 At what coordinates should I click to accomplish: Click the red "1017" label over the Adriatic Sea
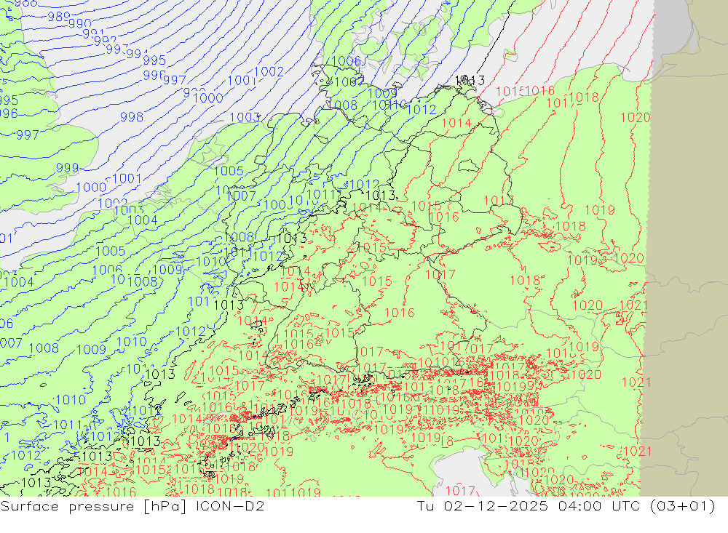pyautogui.click(x=460, y=491)
